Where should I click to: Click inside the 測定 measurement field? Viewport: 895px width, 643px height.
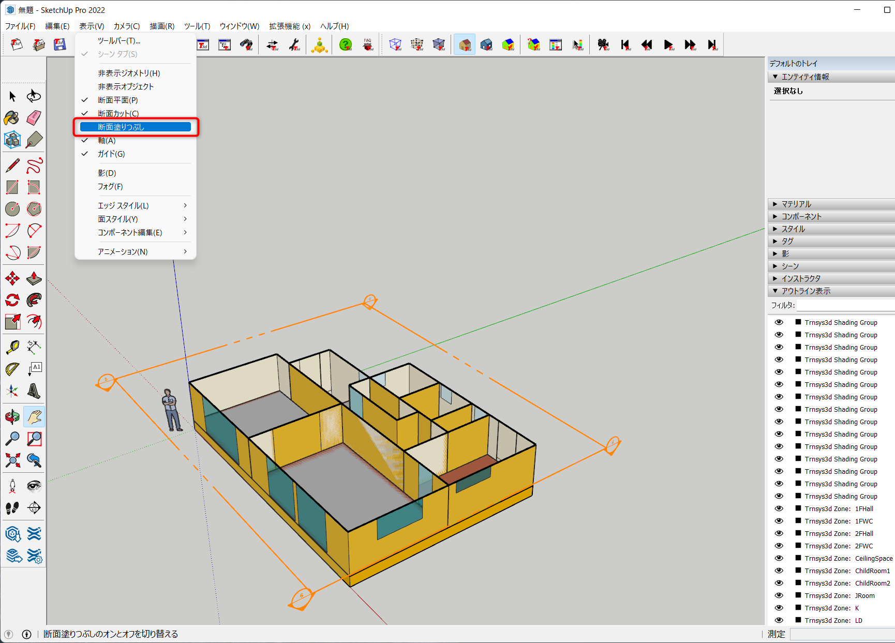pyautogui.click(x=838, y=634)
